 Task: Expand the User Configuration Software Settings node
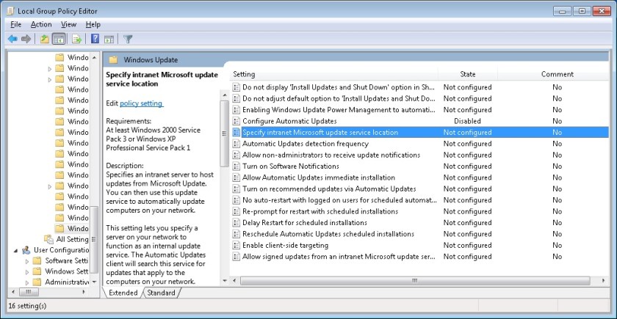click(x=28, y=260)
